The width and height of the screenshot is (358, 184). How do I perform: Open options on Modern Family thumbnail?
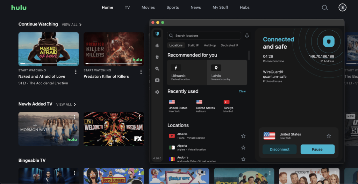(x=335, y=173)
